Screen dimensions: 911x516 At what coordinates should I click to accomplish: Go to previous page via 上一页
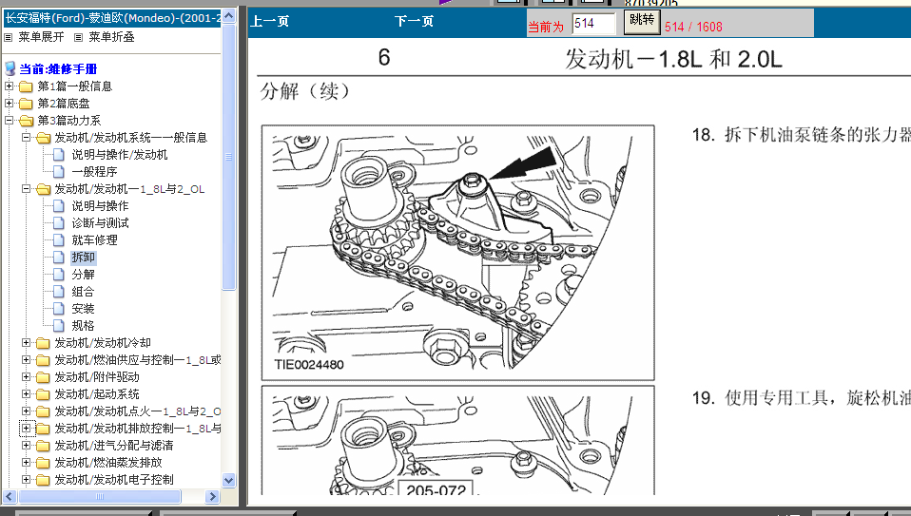[269, 22]
